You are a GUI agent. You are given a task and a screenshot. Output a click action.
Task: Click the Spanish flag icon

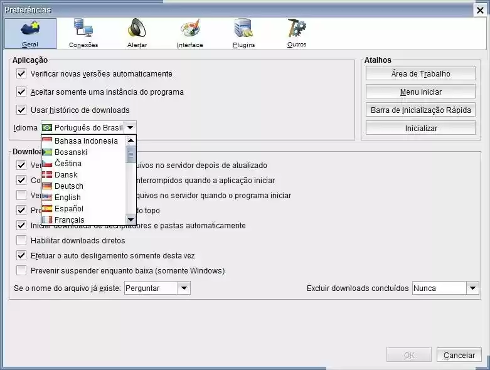47,209
